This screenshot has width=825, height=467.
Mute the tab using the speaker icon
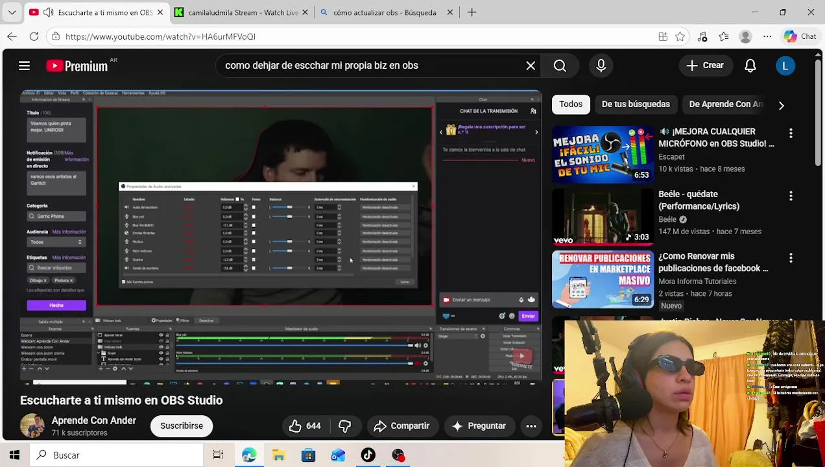(x=48, y=12)
